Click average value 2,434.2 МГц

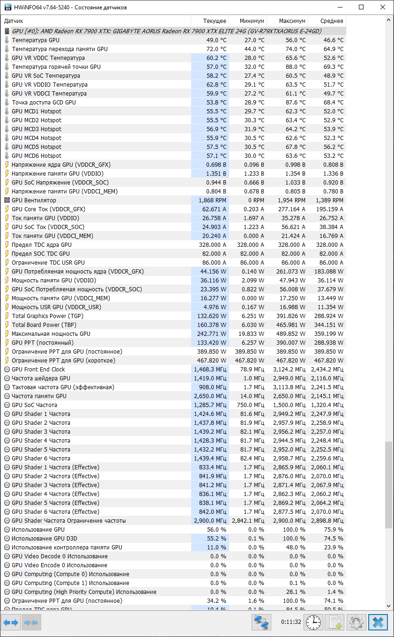pyautogui.click(x=327, y=370)
